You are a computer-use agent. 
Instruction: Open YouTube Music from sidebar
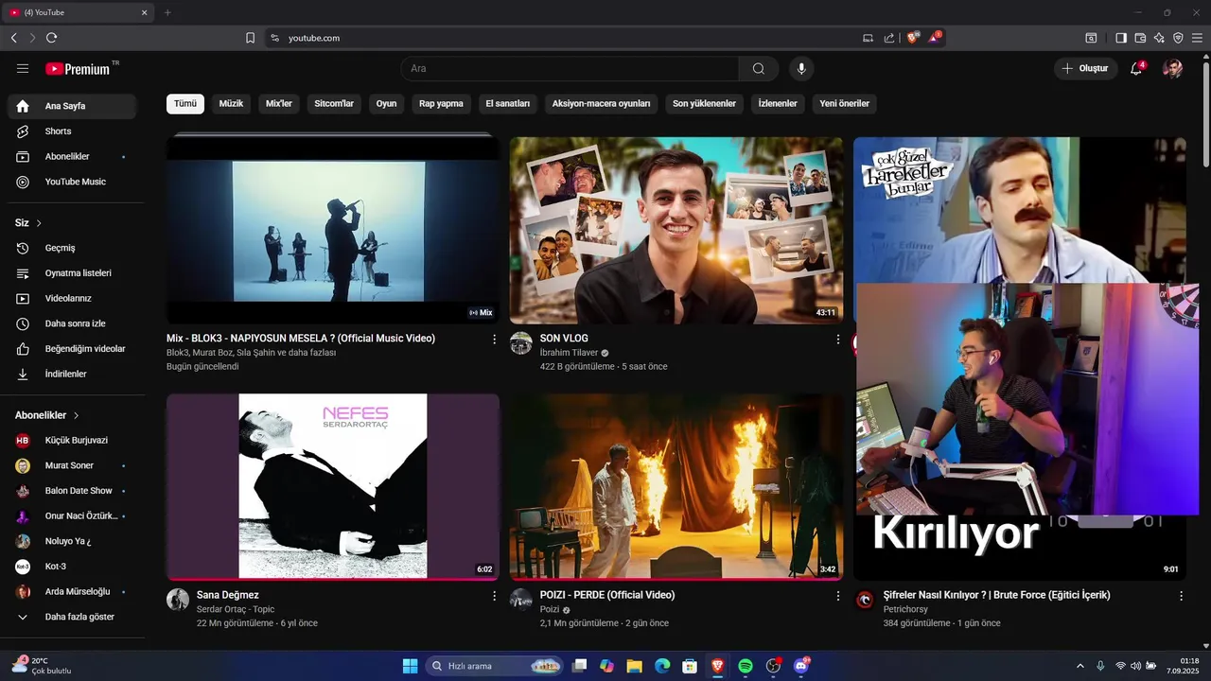coord(72,182)
